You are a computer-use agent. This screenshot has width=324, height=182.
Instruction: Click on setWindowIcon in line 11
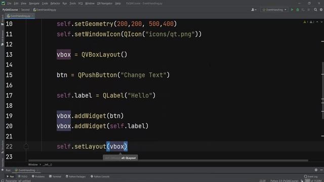(97, 34)
